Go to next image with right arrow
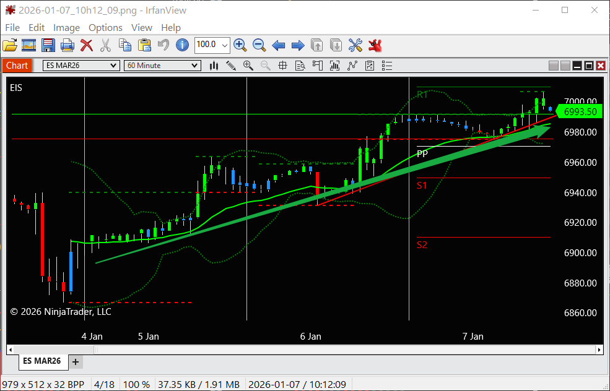 coord(298,46)
